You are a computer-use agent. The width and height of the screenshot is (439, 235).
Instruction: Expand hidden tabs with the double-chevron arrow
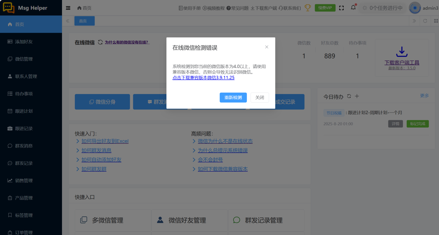click(414, 21)
